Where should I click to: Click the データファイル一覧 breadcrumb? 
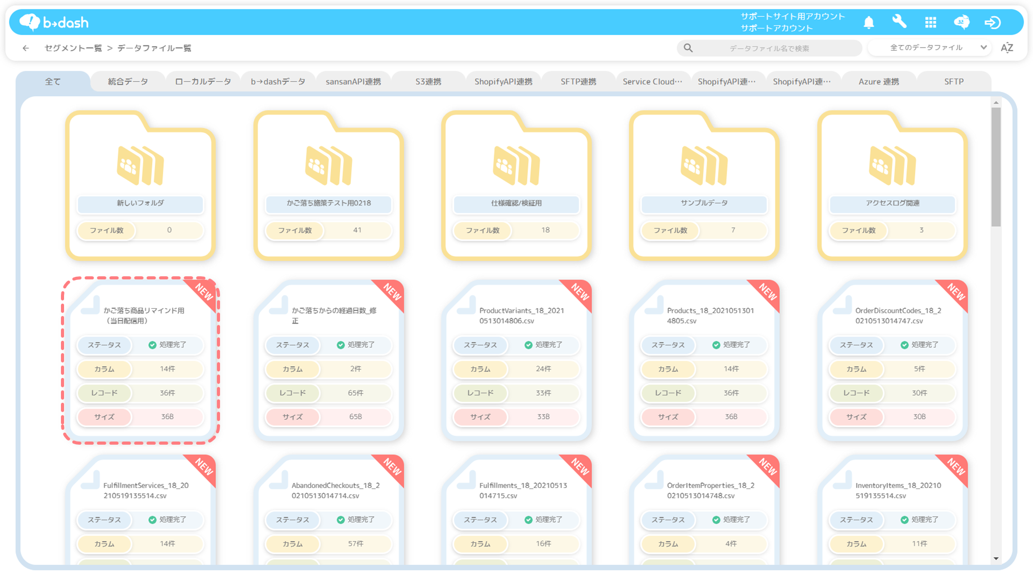click(154, 48)
